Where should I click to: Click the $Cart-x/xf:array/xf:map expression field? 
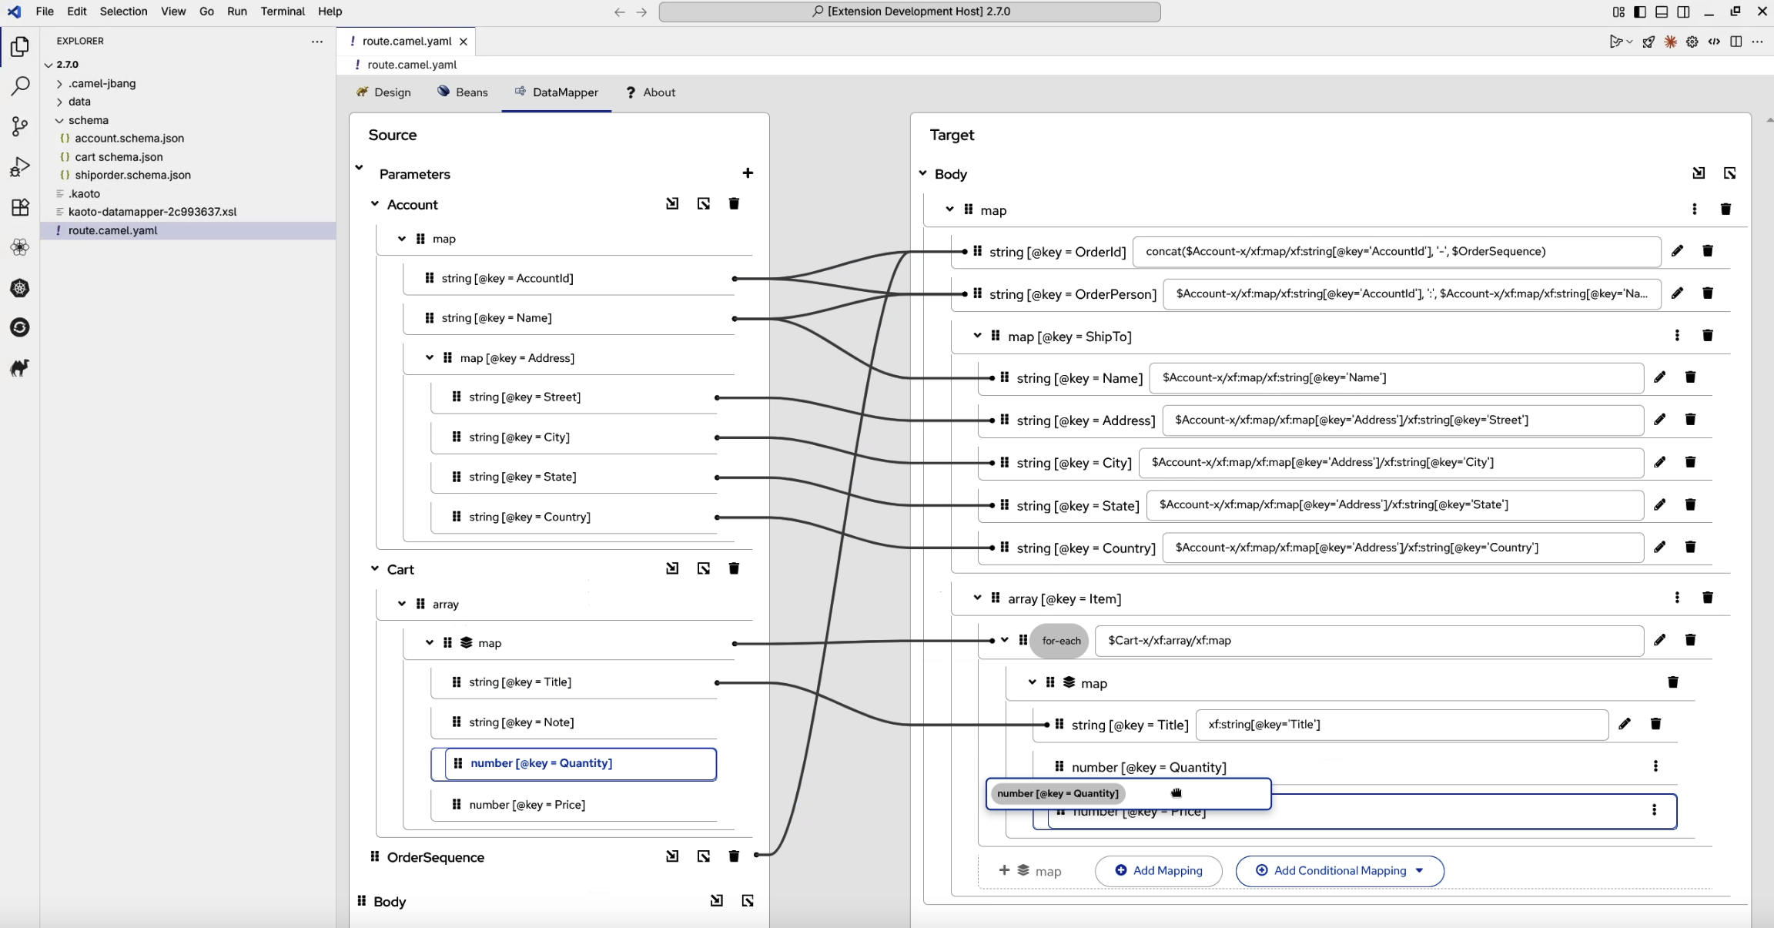tap(1368, 641)
